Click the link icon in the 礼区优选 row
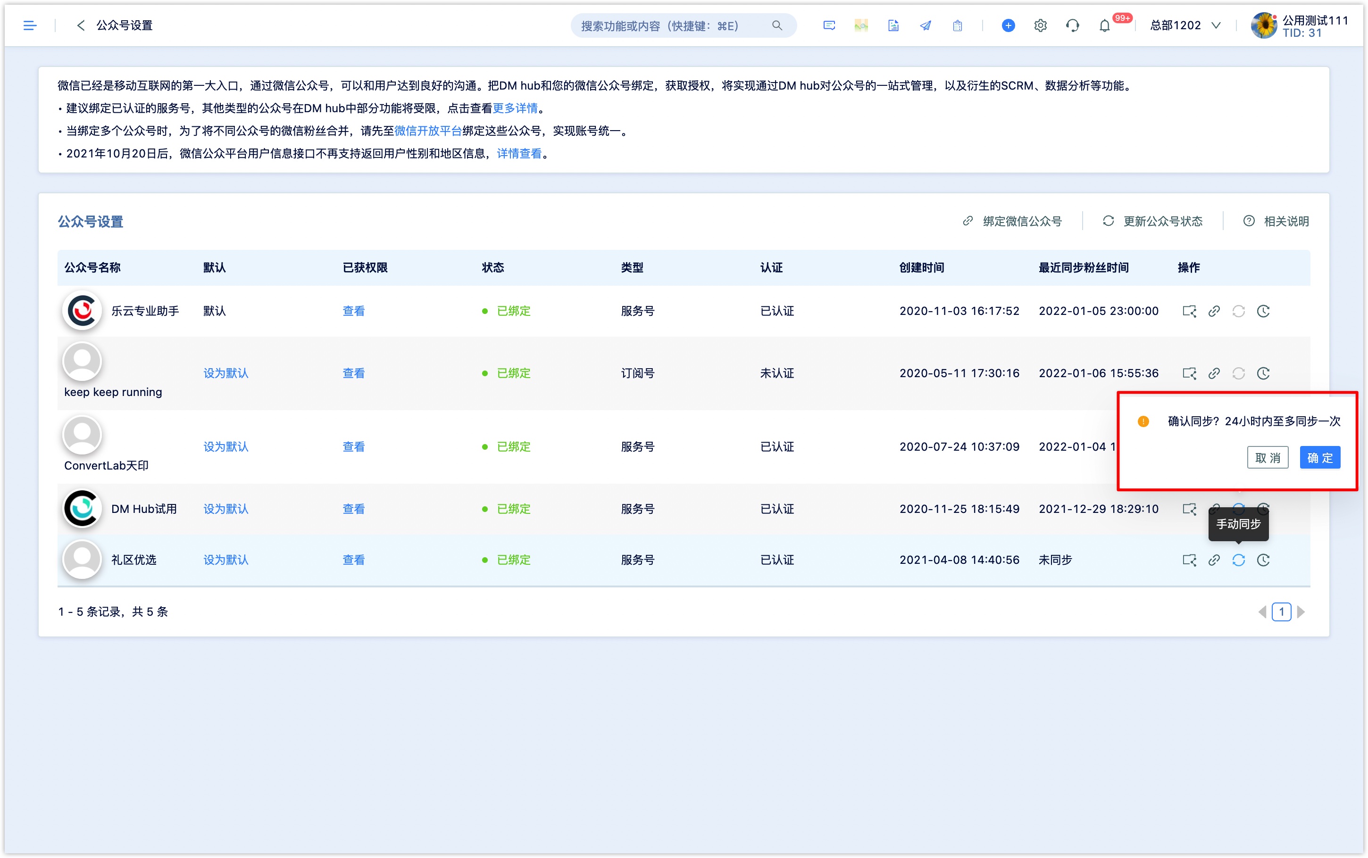The image size is (1368, 858). (1214, 560)
